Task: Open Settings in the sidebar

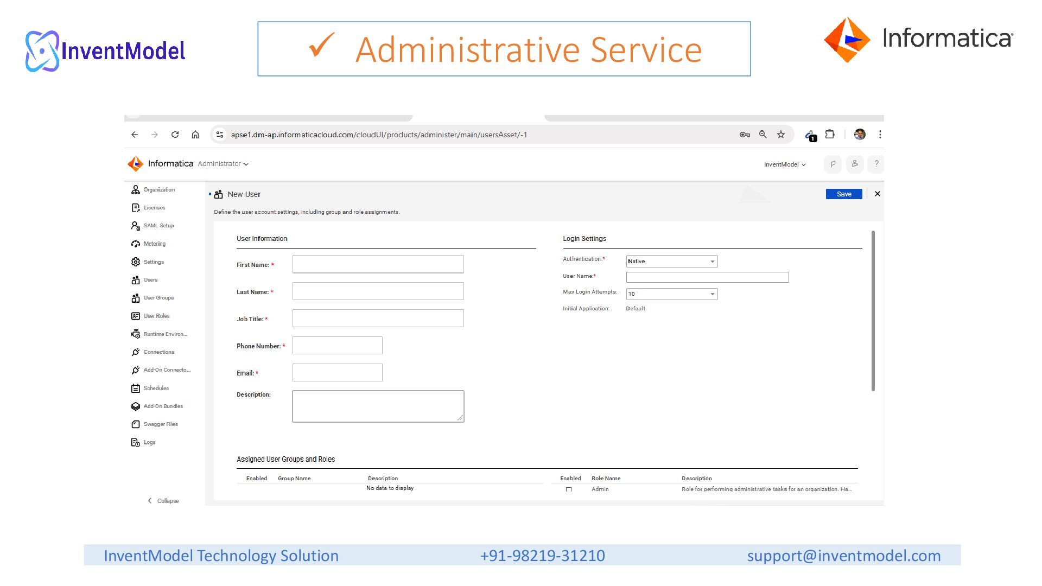Action: [x=148, y=262]
